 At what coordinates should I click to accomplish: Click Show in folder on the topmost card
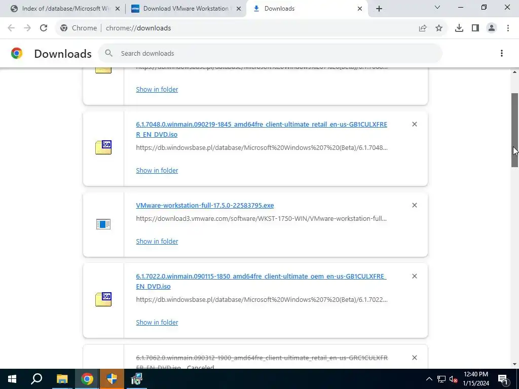tap(157, 89)
